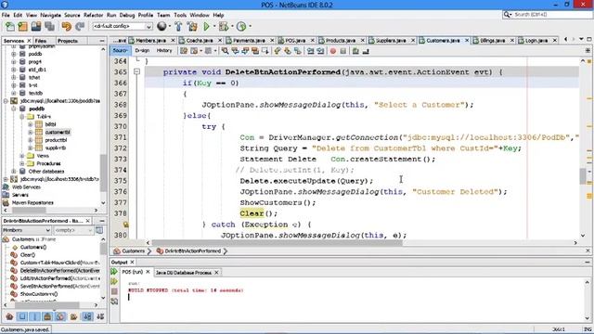Viewport: 594px width, 334px height.
Task: Click the Search magnifier icon in top-right box
Action: [x=507, y=15]
